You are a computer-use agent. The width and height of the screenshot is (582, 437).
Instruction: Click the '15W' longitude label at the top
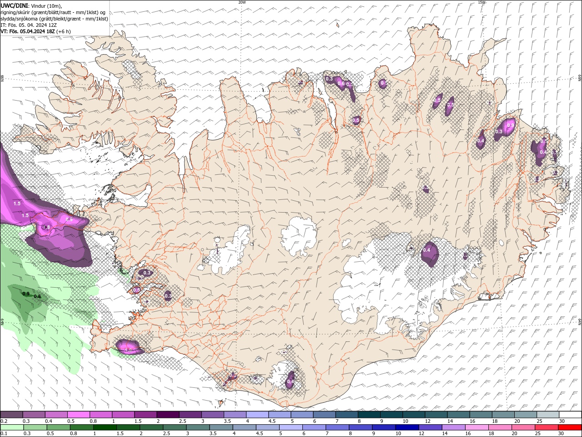tap(482, 2)
